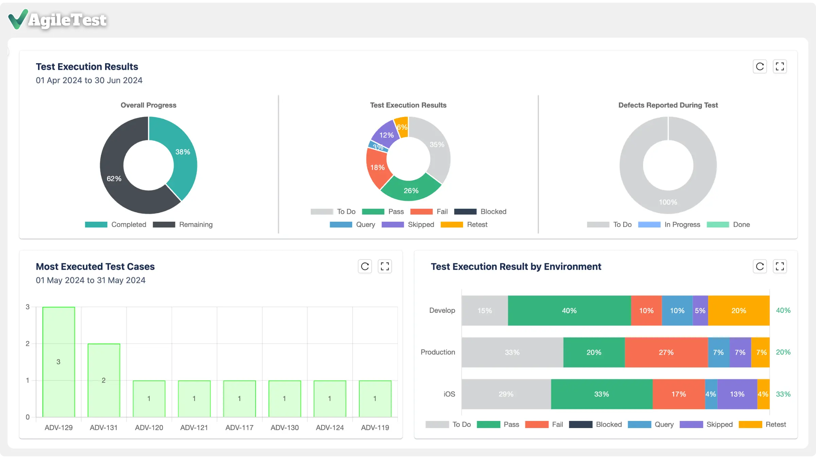Screen dimensions: 816x459
Task: Click the Fail legend color swatch
Action: coord(421,211)
